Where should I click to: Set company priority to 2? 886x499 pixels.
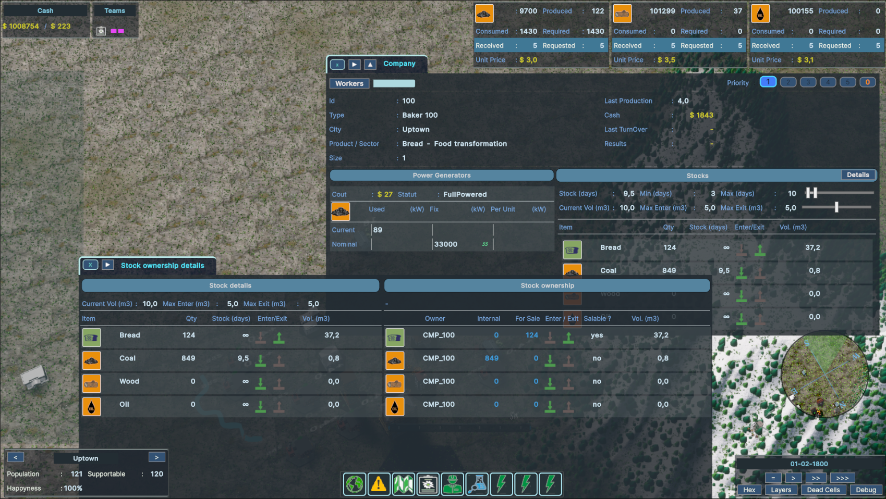point(788,82)
